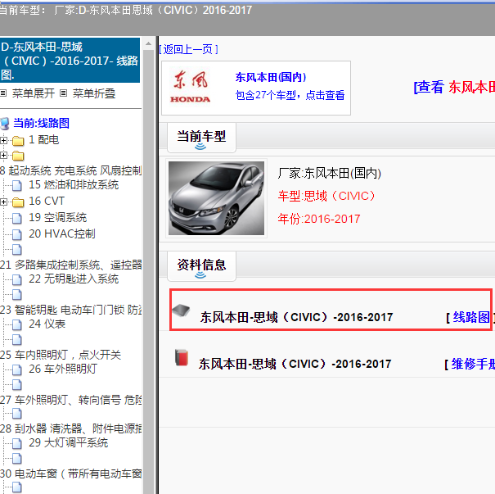Click 菜单展开 to expand the menu
Image resolution: width=495 pixels, height=494 pixels.
pyautogui.click(x=34, y=93)
